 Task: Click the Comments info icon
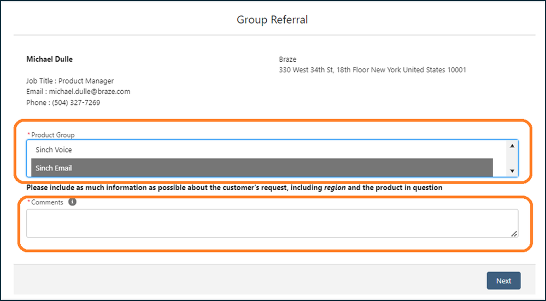pyautogui.click(x=72, y=202)
